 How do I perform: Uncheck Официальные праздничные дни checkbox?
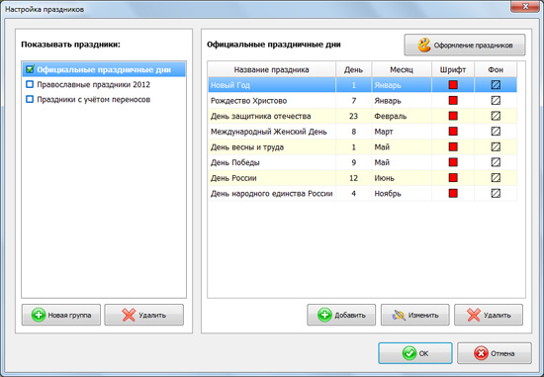30,69
